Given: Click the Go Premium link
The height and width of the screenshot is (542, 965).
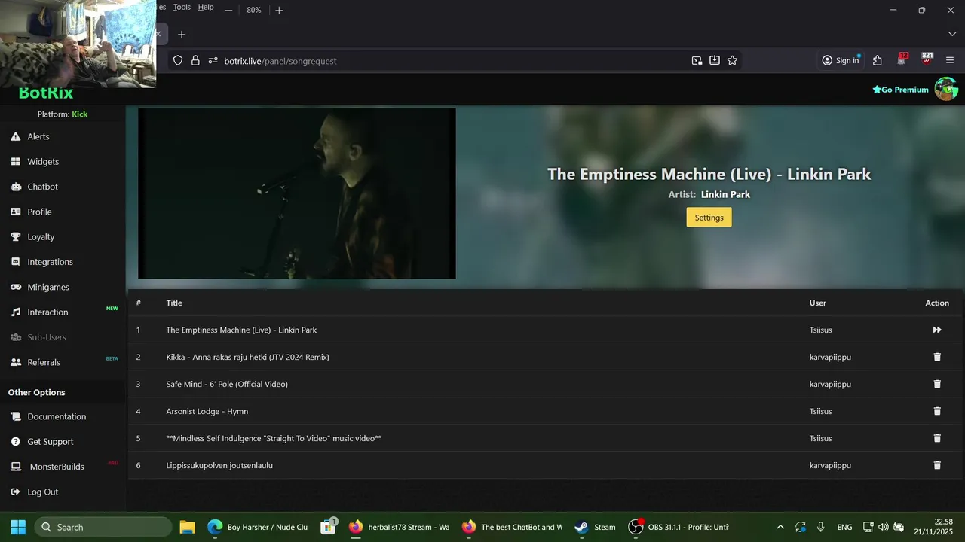Looking at the screenshot, I should click(900, 90).
